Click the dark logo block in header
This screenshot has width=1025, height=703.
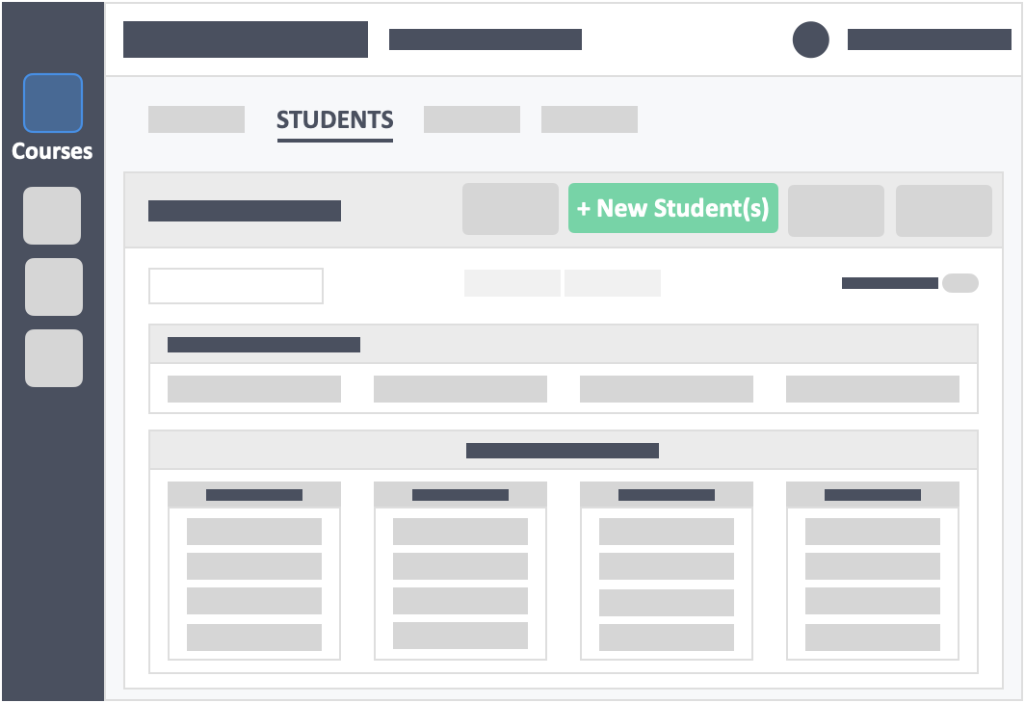tap(246, 39)
